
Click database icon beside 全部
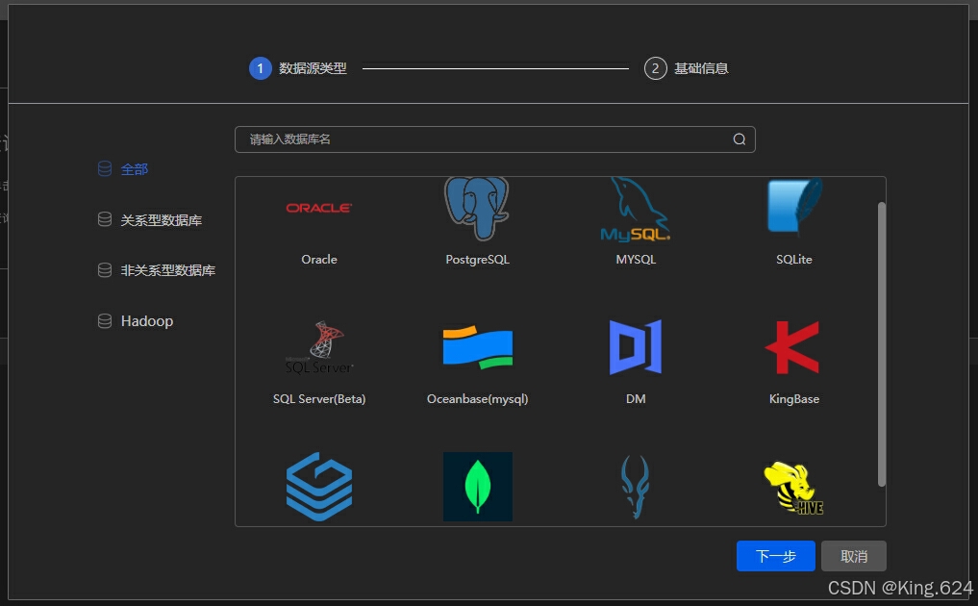[105, 168]
